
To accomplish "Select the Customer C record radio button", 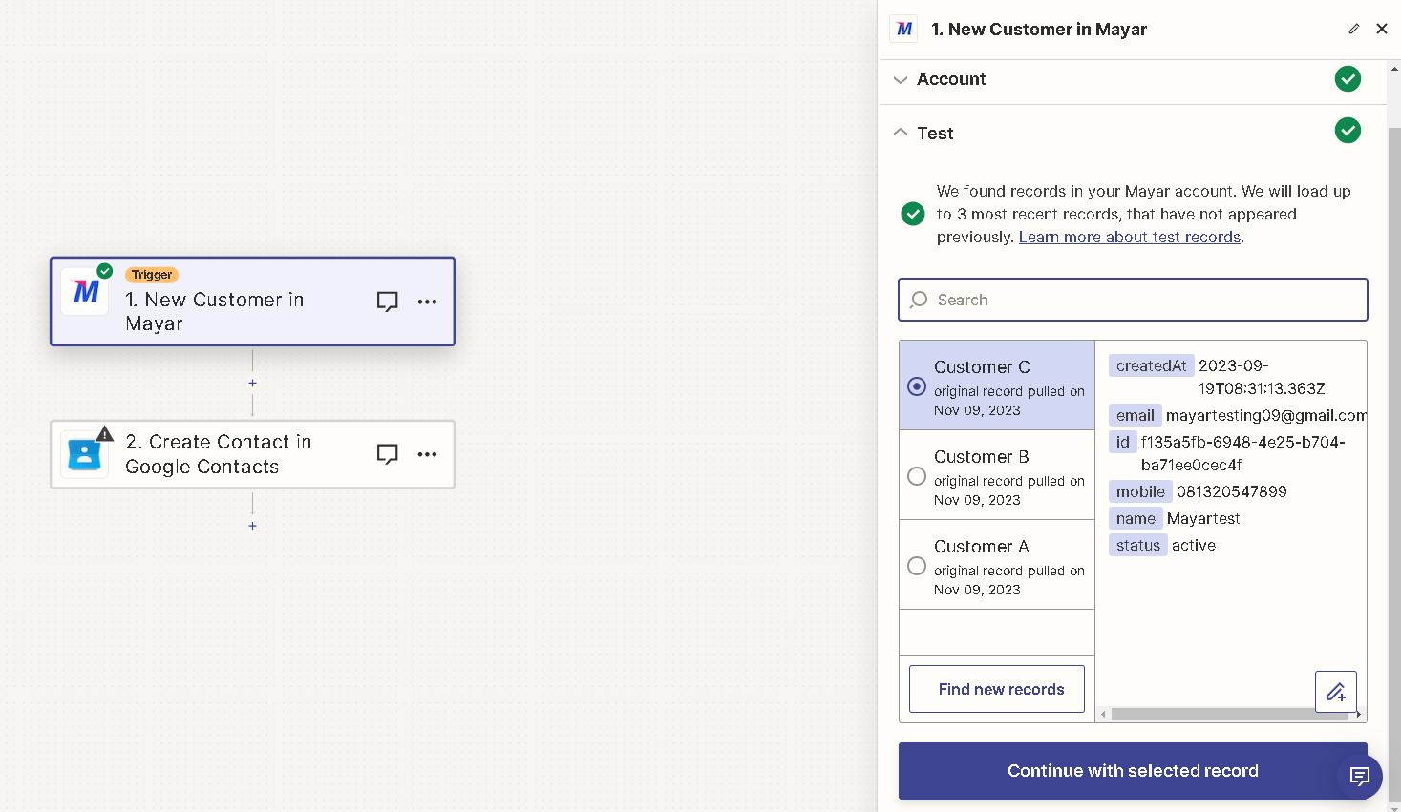I will point(917,386).
